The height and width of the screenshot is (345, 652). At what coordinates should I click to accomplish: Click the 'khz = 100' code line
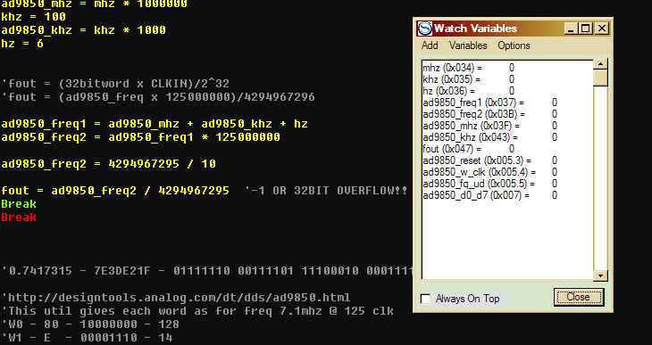pos(34,17)
